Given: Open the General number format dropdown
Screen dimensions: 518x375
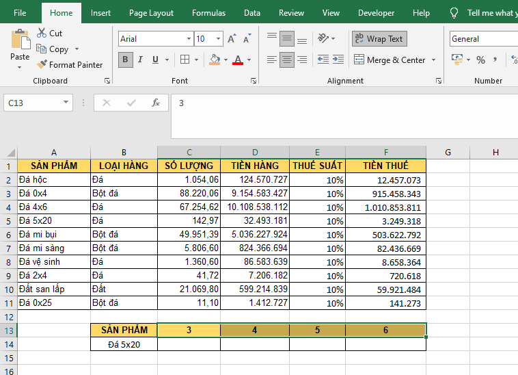Looking at the screenshot, I should click(482, 39).
